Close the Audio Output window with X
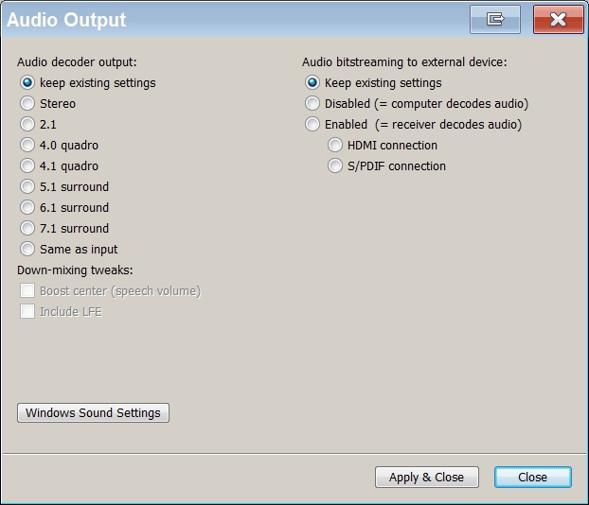Viewport: 589px width, 505px height. coord(558,19)
